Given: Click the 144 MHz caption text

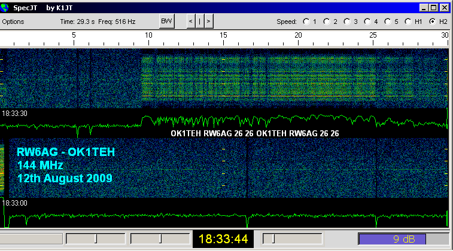Looking at the screenshot, I should [x=40, y=166].
